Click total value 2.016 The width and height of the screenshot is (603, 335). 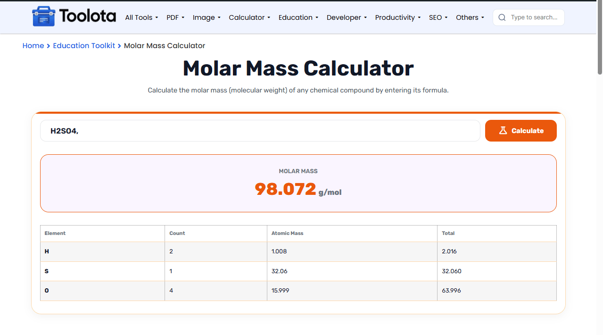click(x=449, y=251)
